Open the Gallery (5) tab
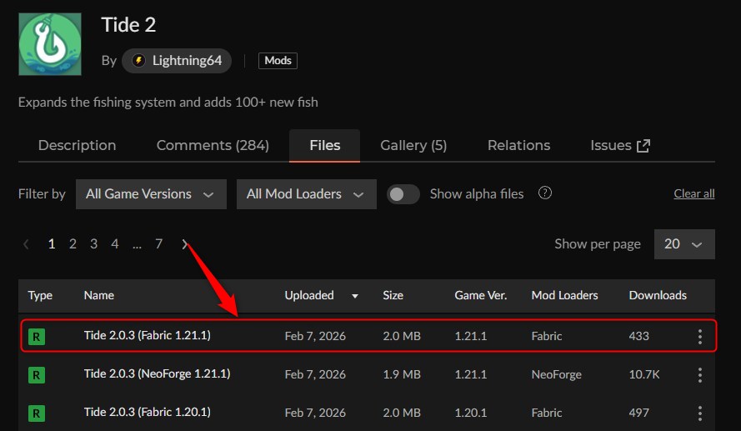Screen dimensions: 741x431 413,145
